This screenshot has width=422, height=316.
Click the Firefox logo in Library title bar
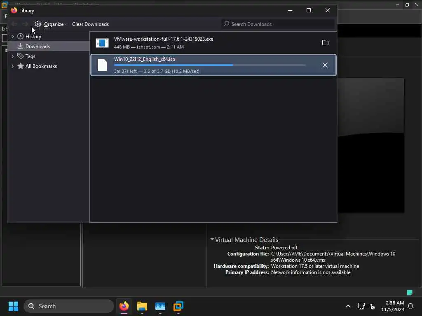pos(14,10)
